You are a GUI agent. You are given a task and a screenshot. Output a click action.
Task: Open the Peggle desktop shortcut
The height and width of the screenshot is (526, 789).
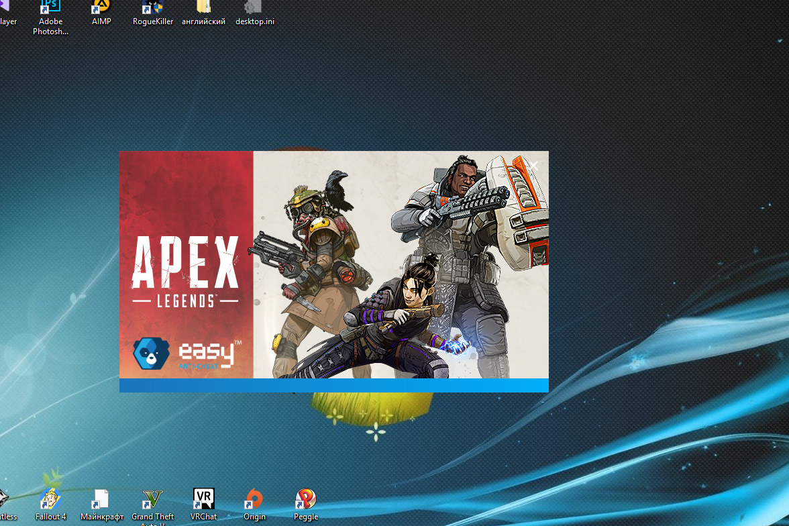tap(305, 505)
